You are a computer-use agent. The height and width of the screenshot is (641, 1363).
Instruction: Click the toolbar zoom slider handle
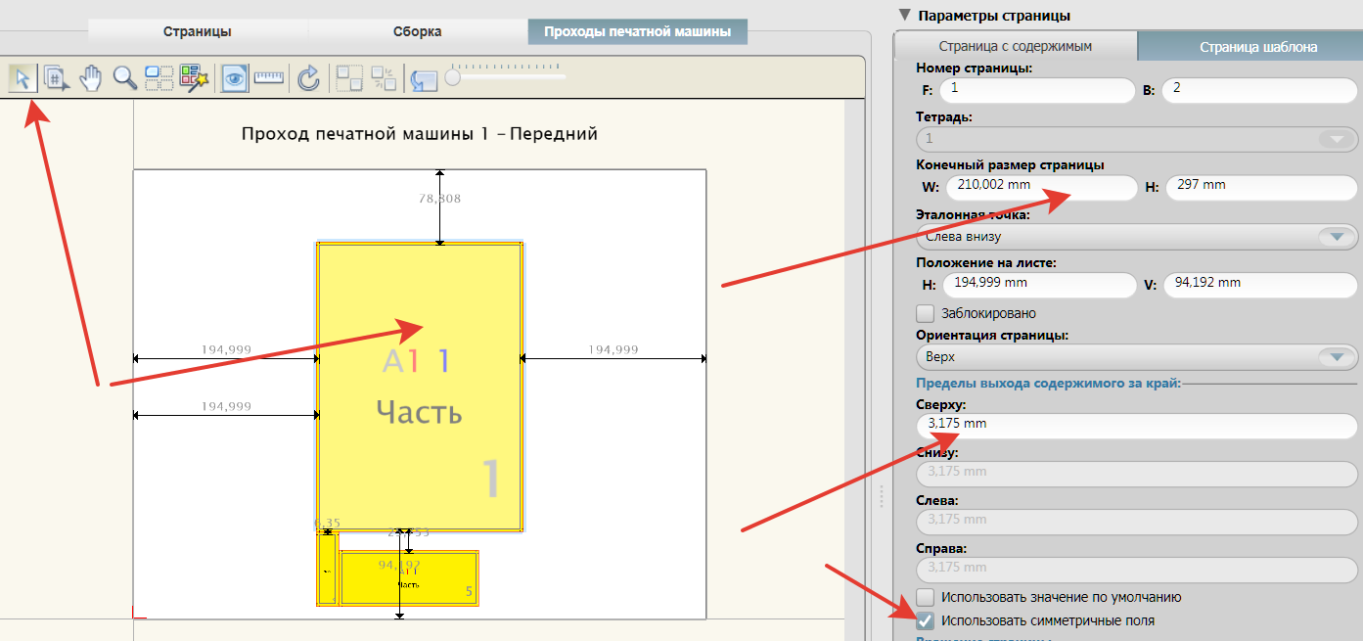[x=452, y=77]
